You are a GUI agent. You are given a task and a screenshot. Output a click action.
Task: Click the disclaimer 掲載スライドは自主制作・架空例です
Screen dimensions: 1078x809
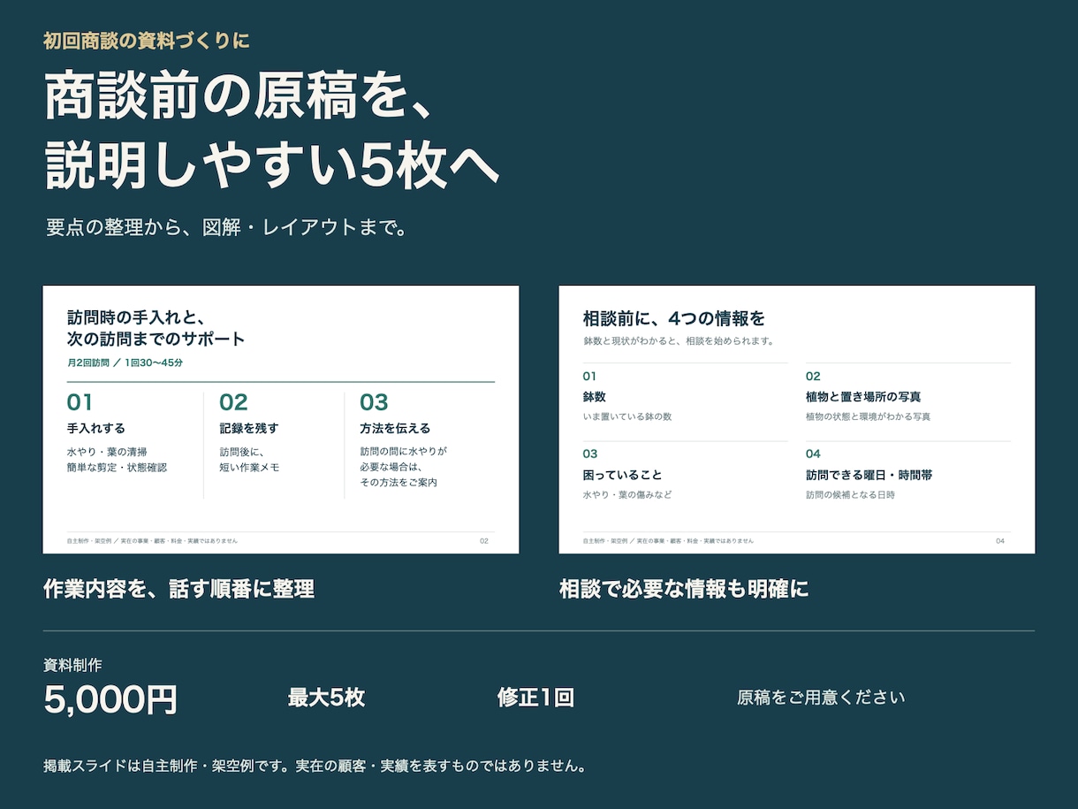(x=167, y=766)
